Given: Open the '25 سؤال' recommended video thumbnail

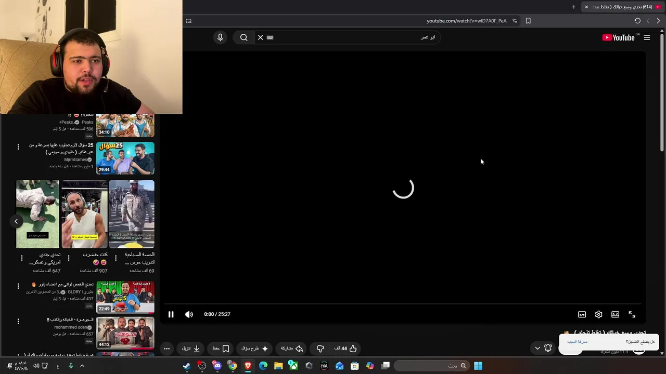Looking at the screenshot, I should [125, 158].
